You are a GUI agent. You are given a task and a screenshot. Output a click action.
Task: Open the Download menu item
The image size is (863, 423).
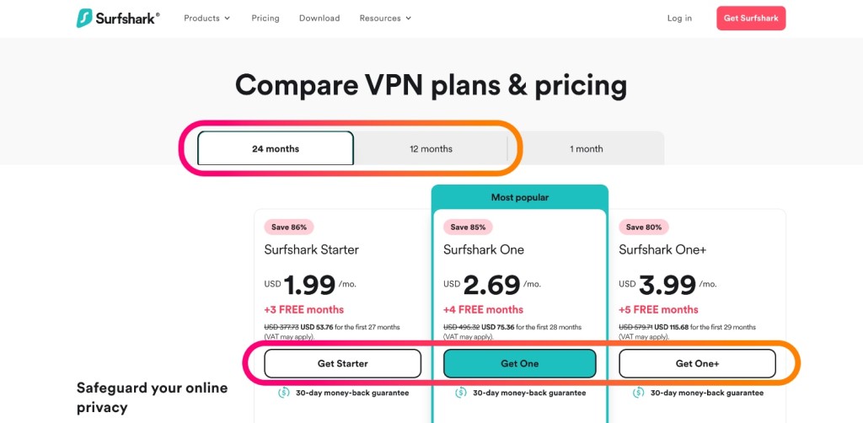coord(319,19)
